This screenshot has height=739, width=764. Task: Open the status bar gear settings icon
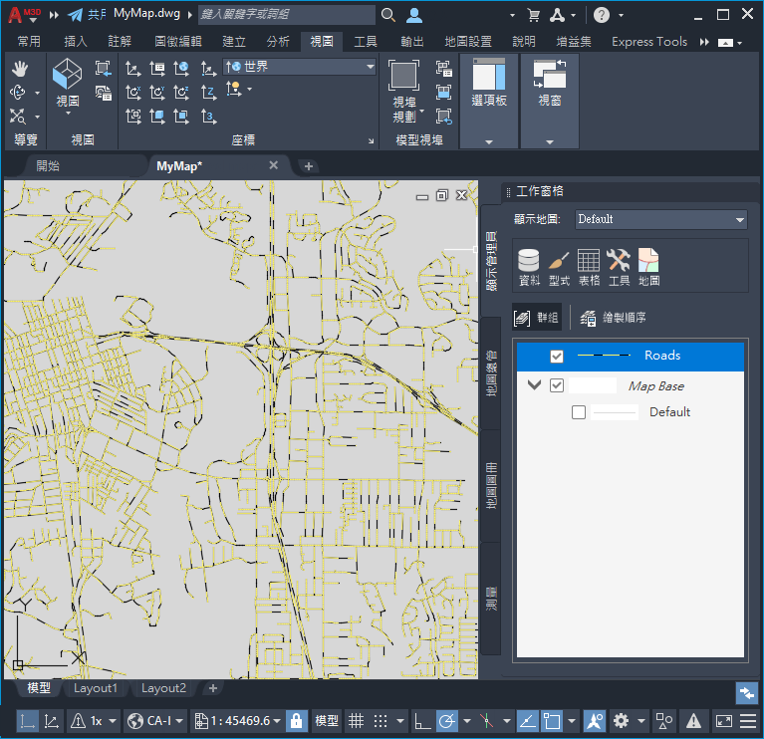622,720
